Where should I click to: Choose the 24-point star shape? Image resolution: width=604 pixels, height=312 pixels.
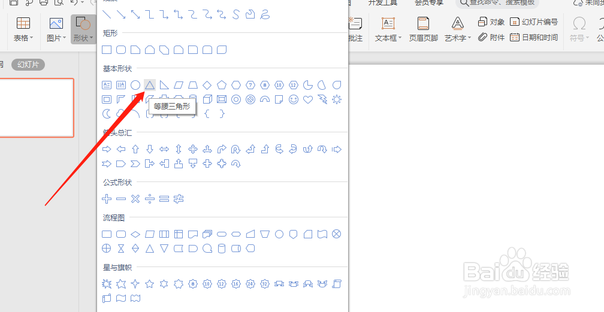(x=250, y=284)
